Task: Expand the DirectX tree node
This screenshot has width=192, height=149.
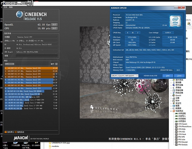Action: (x=171, y=96)
